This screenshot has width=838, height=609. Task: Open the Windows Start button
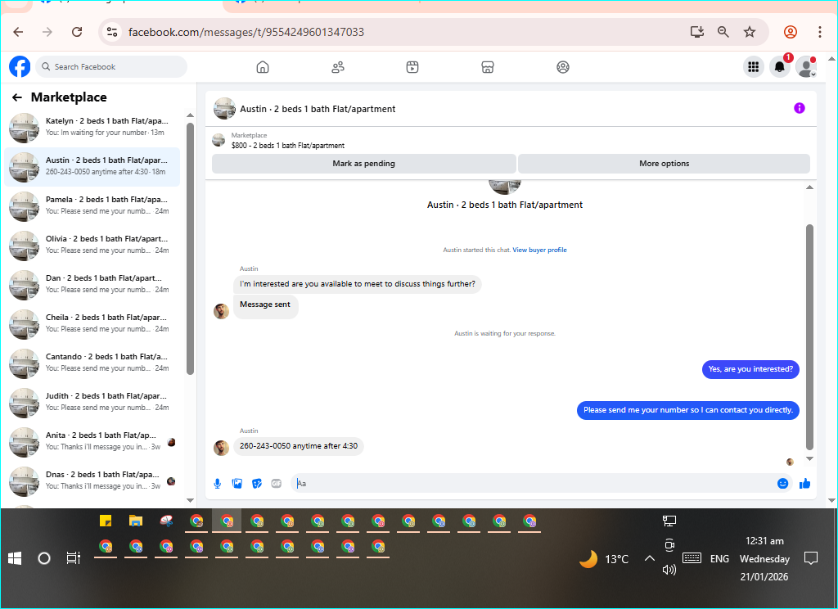(15, 559)
